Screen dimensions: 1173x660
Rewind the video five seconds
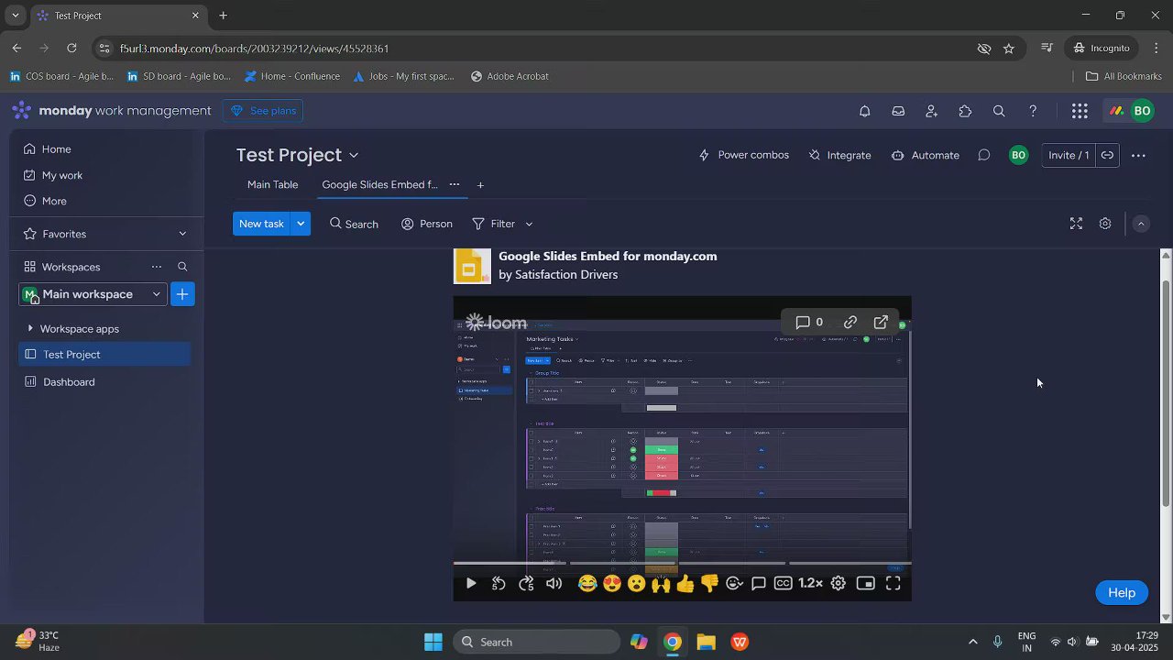click(x=499, y=583)
